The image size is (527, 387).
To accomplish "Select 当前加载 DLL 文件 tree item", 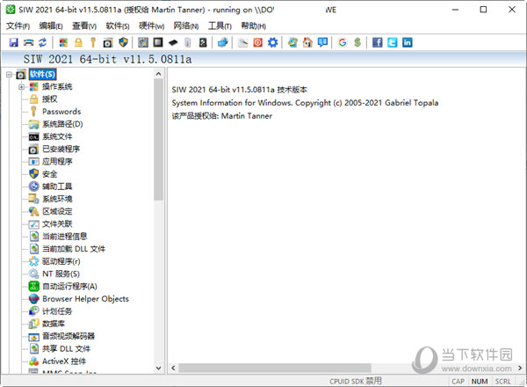I will click(74, 249).
